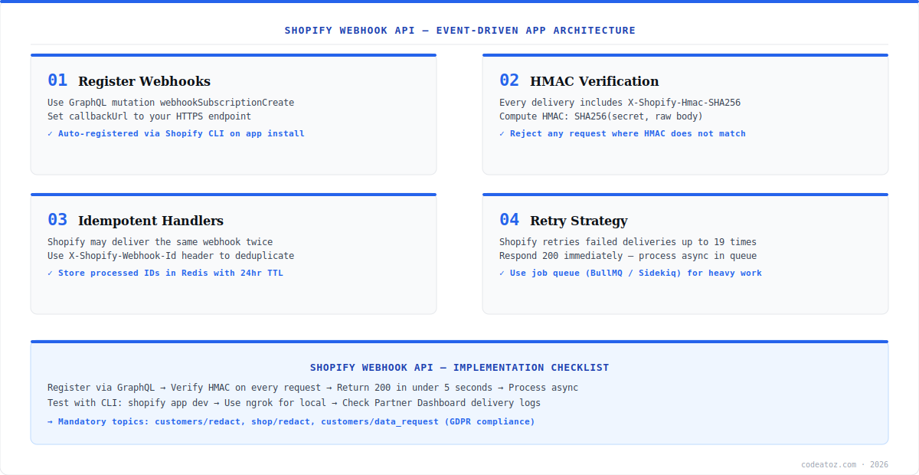Click the line starting 'Test with CLI: shopify app dev'
This screenshot has width=919, height=475.
[x=294, y=403]
